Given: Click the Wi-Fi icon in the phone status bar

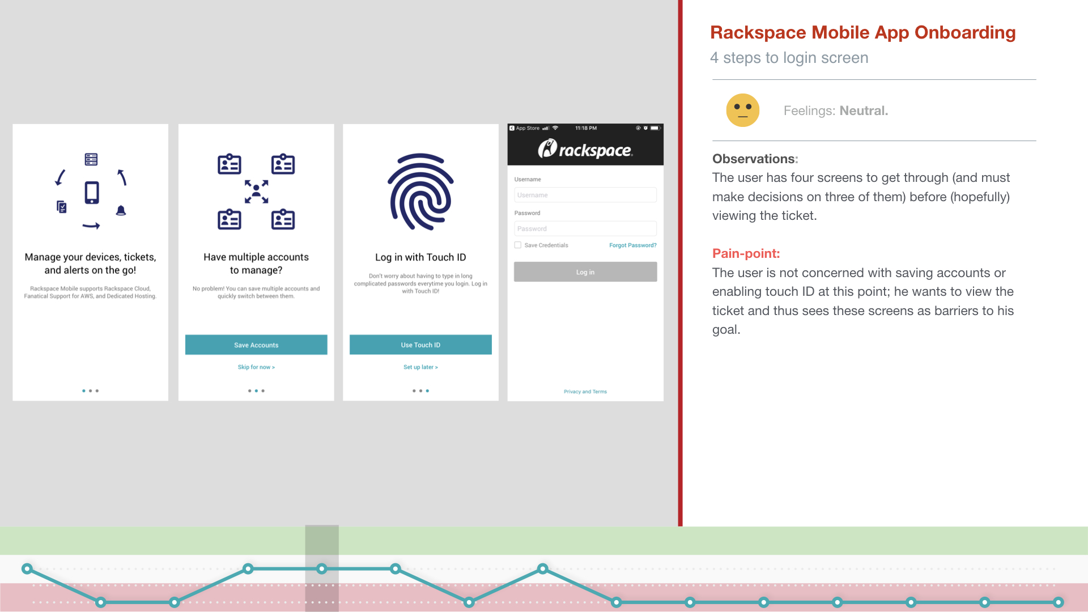Looking at the screenshot, I should [x=555, y=128].
